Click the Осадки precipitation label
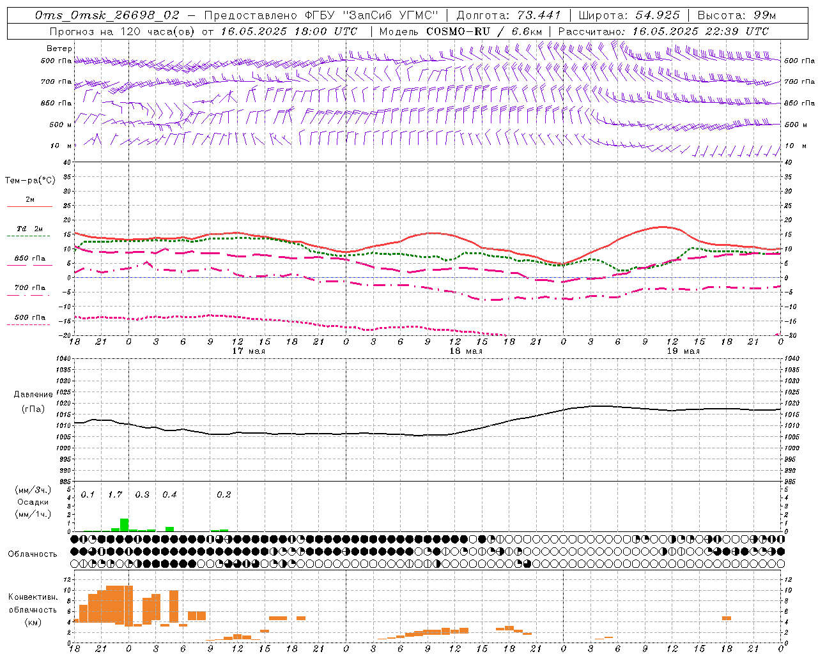818x654 pixels. pos(33,502)
